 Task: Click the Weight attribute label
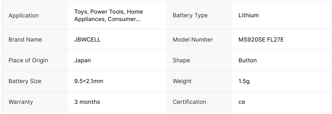182,81
